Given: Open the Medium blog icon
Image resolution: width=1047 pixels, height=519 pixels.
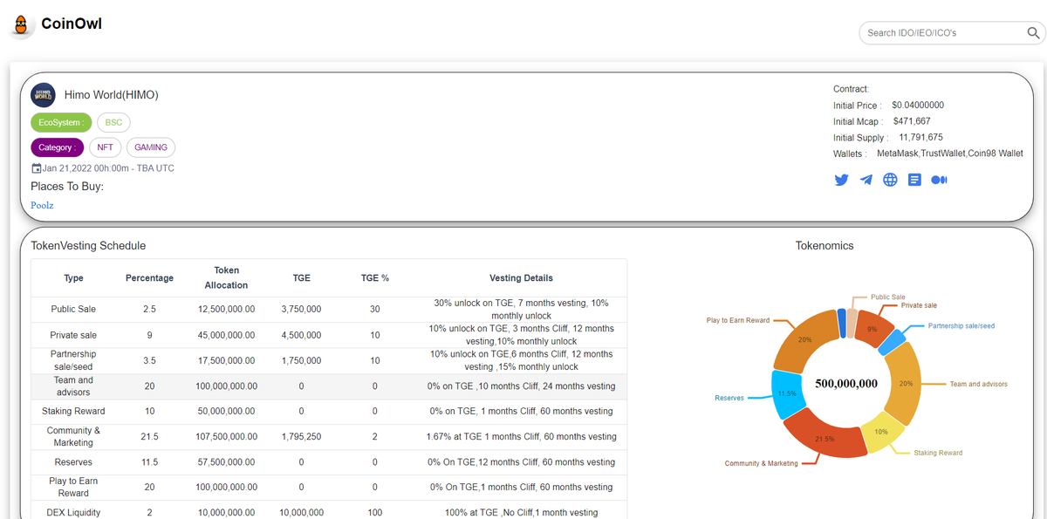Looking at the screenshot, I should click(x=939, y=180).
